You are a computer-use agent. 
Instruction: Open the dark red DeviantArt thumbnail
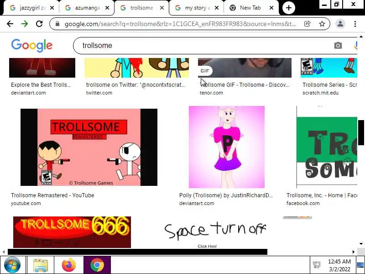click(x=42, y=68)
